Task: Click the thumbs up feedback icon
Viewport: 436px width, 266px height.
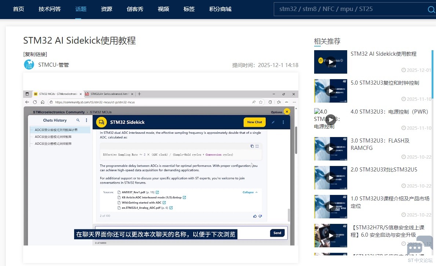Action: [x=255, y=216]
